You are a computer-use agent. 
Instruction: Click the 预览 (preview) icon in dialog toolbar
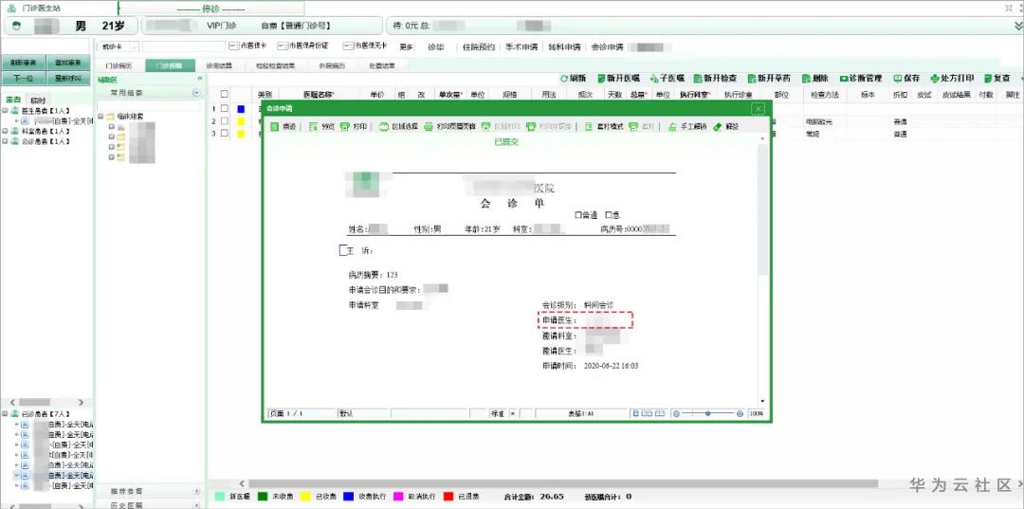coord(313,127)
